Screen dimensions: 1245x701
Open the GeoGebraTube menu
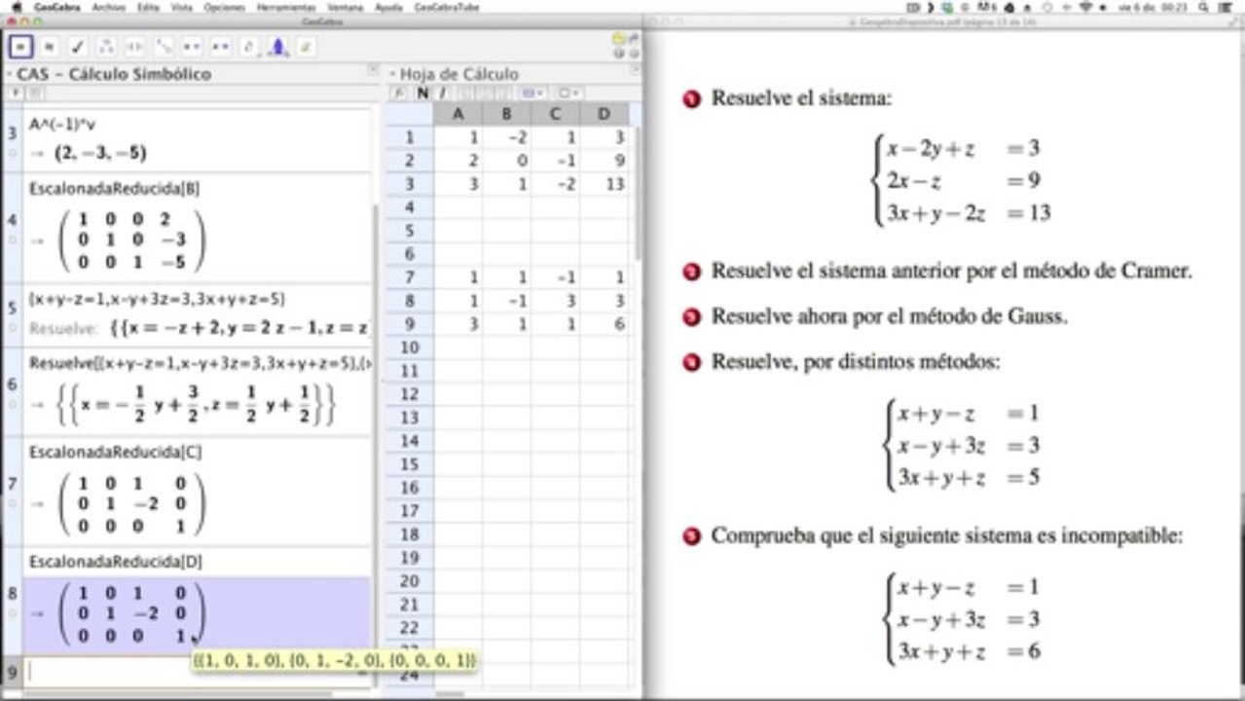pyautogui.click(x=446, y=7)
